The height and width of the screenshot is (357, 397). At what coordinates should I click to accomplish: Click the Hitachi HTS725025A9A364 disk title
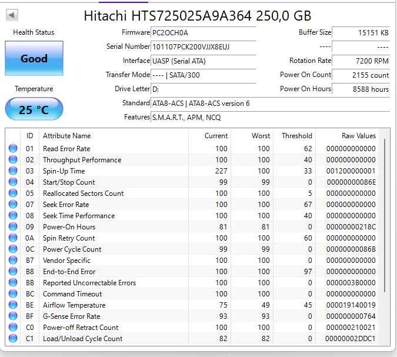tap(198, 16)
